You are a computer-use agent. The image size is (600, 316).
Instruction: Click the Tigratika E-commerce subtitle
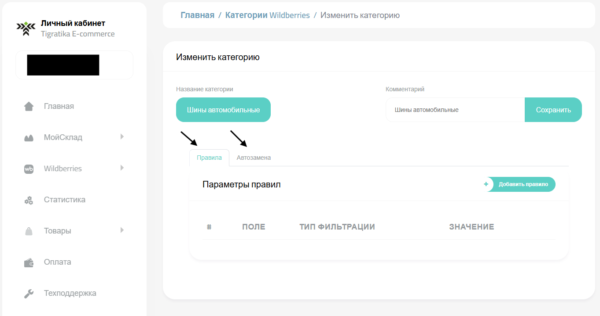click(78, 34)
